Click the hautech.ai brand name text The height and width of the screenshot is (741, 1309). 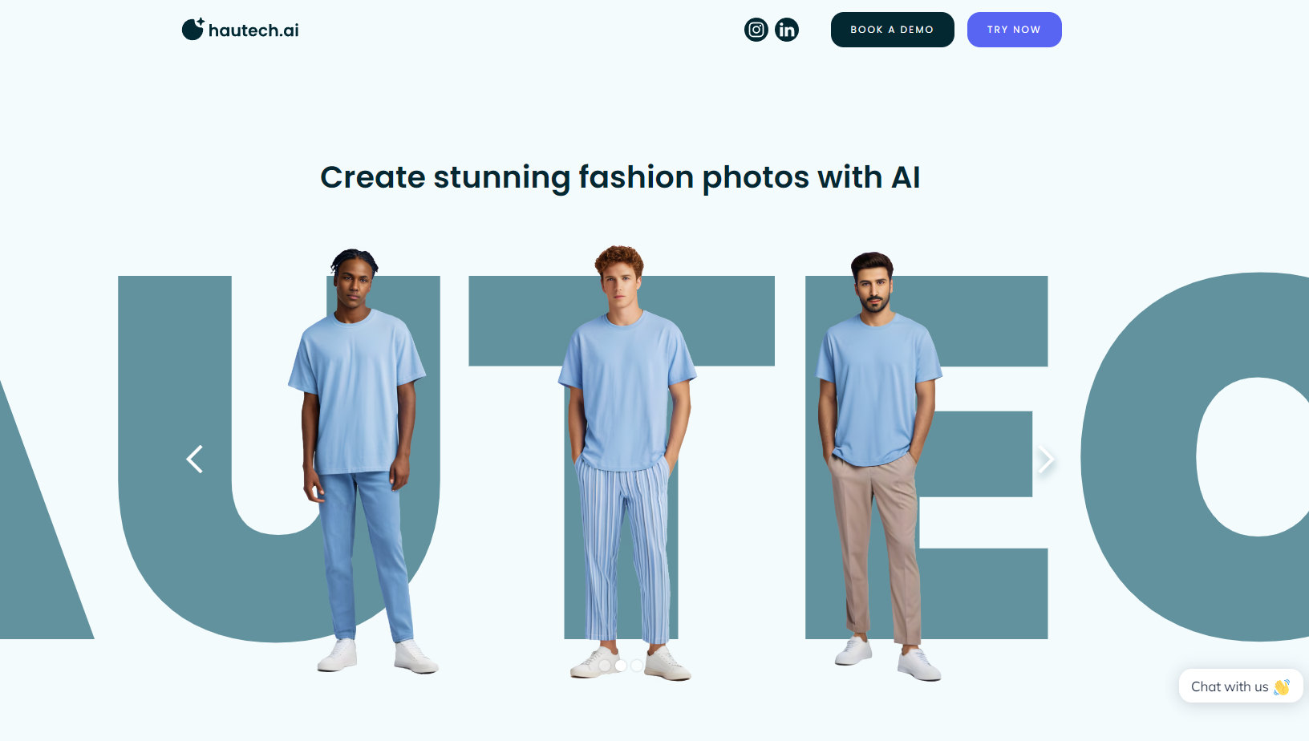pyautogui.click(x=253, y=30)
